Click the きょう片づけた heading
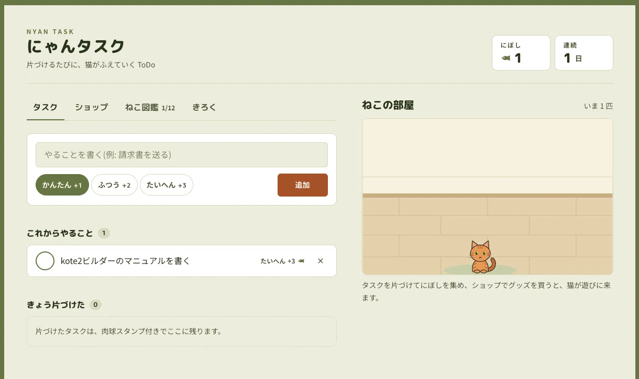639x379 pixels. point(56,305)
